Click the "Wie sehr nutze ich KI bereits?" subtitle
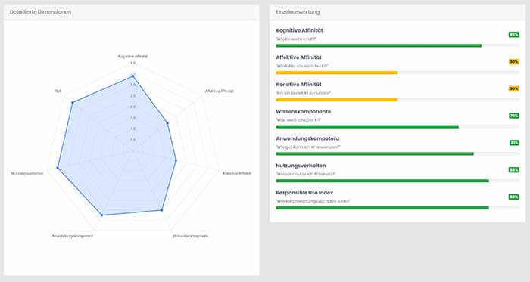The width and height of the screenshot is (530, 282). pyautogui.click(x=306, y=174)
